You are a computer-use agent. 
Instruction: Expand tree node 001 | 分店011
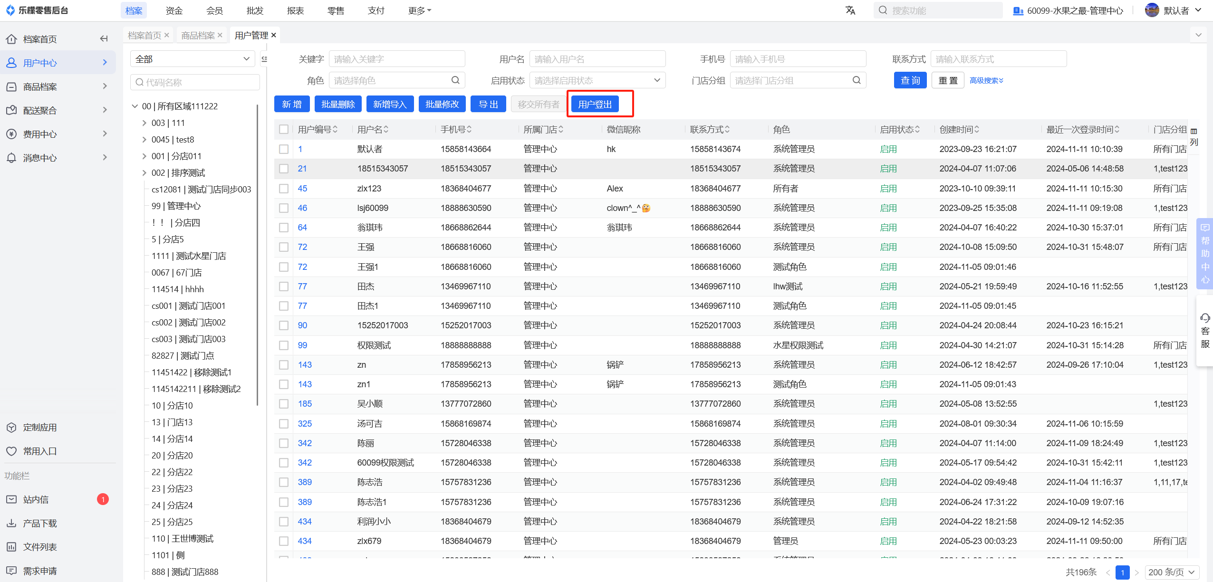click(144, 156)
